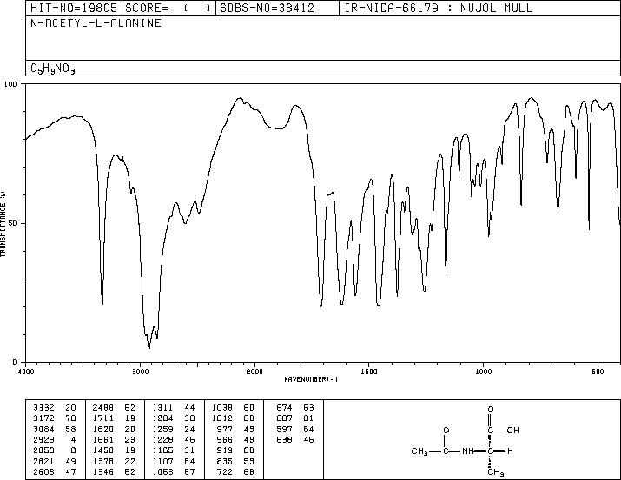
Task: Click the 2000 wavenumber axis label
Action: click(254, 372)
